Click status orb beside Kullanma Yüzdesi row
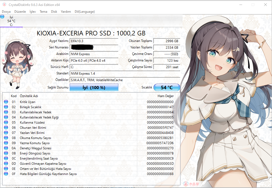272x188 pixels. tap(6, 123)
